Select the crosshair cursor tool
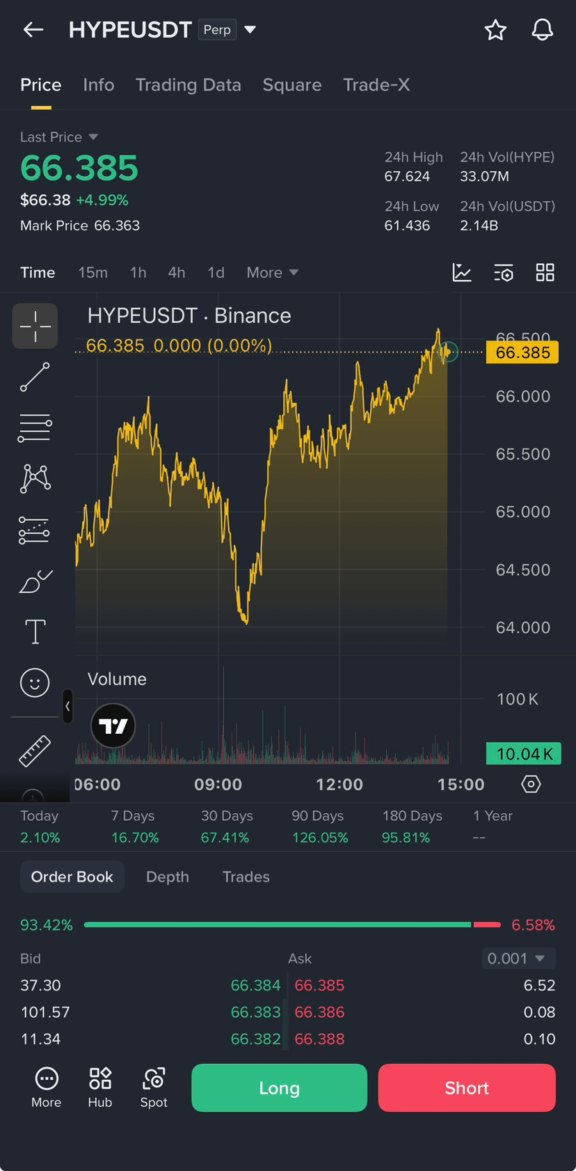The image size is (576, 1171). (35, 326)
